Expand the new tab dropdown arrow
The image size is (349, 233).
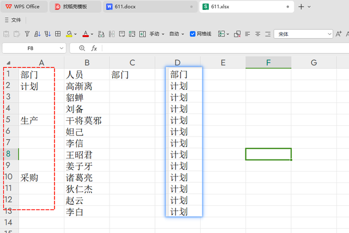pos(309,7)
